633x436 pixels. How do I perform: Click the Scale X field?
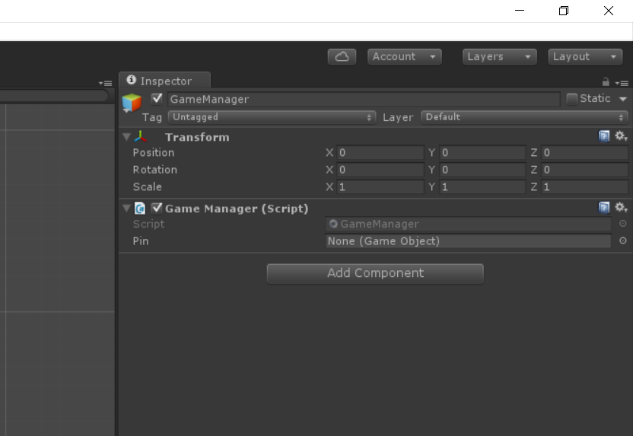[x=380, y=187]
